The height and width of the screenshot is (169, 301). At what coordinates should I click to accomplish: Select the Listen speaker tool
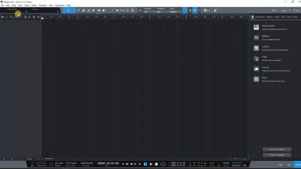coord(104,10)
